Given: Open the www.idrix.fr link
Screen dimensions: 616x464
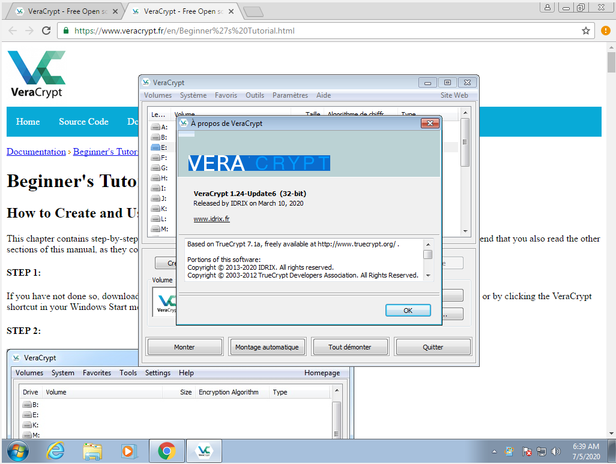Looking at the screenshot, I should pos(211,219).
